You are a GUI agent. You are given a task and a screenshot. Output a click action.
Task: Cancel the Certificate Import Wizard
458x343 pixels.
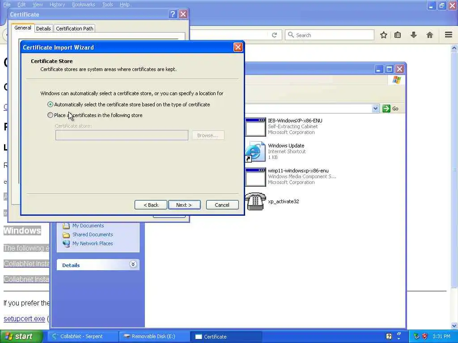point(222,205)
